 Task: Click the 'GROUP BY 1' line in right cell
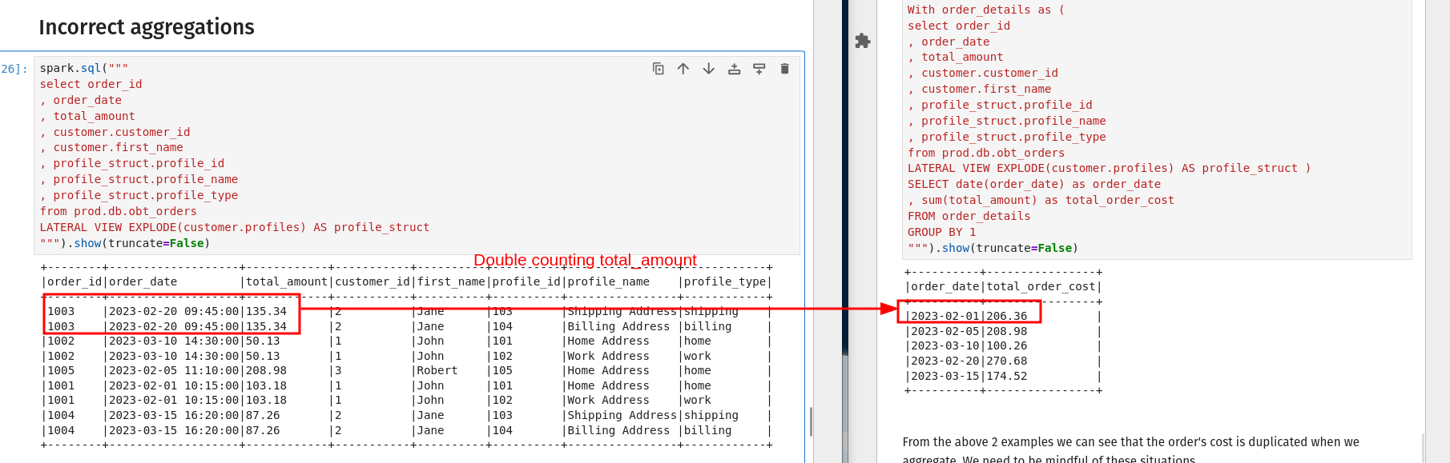[941, 232]
